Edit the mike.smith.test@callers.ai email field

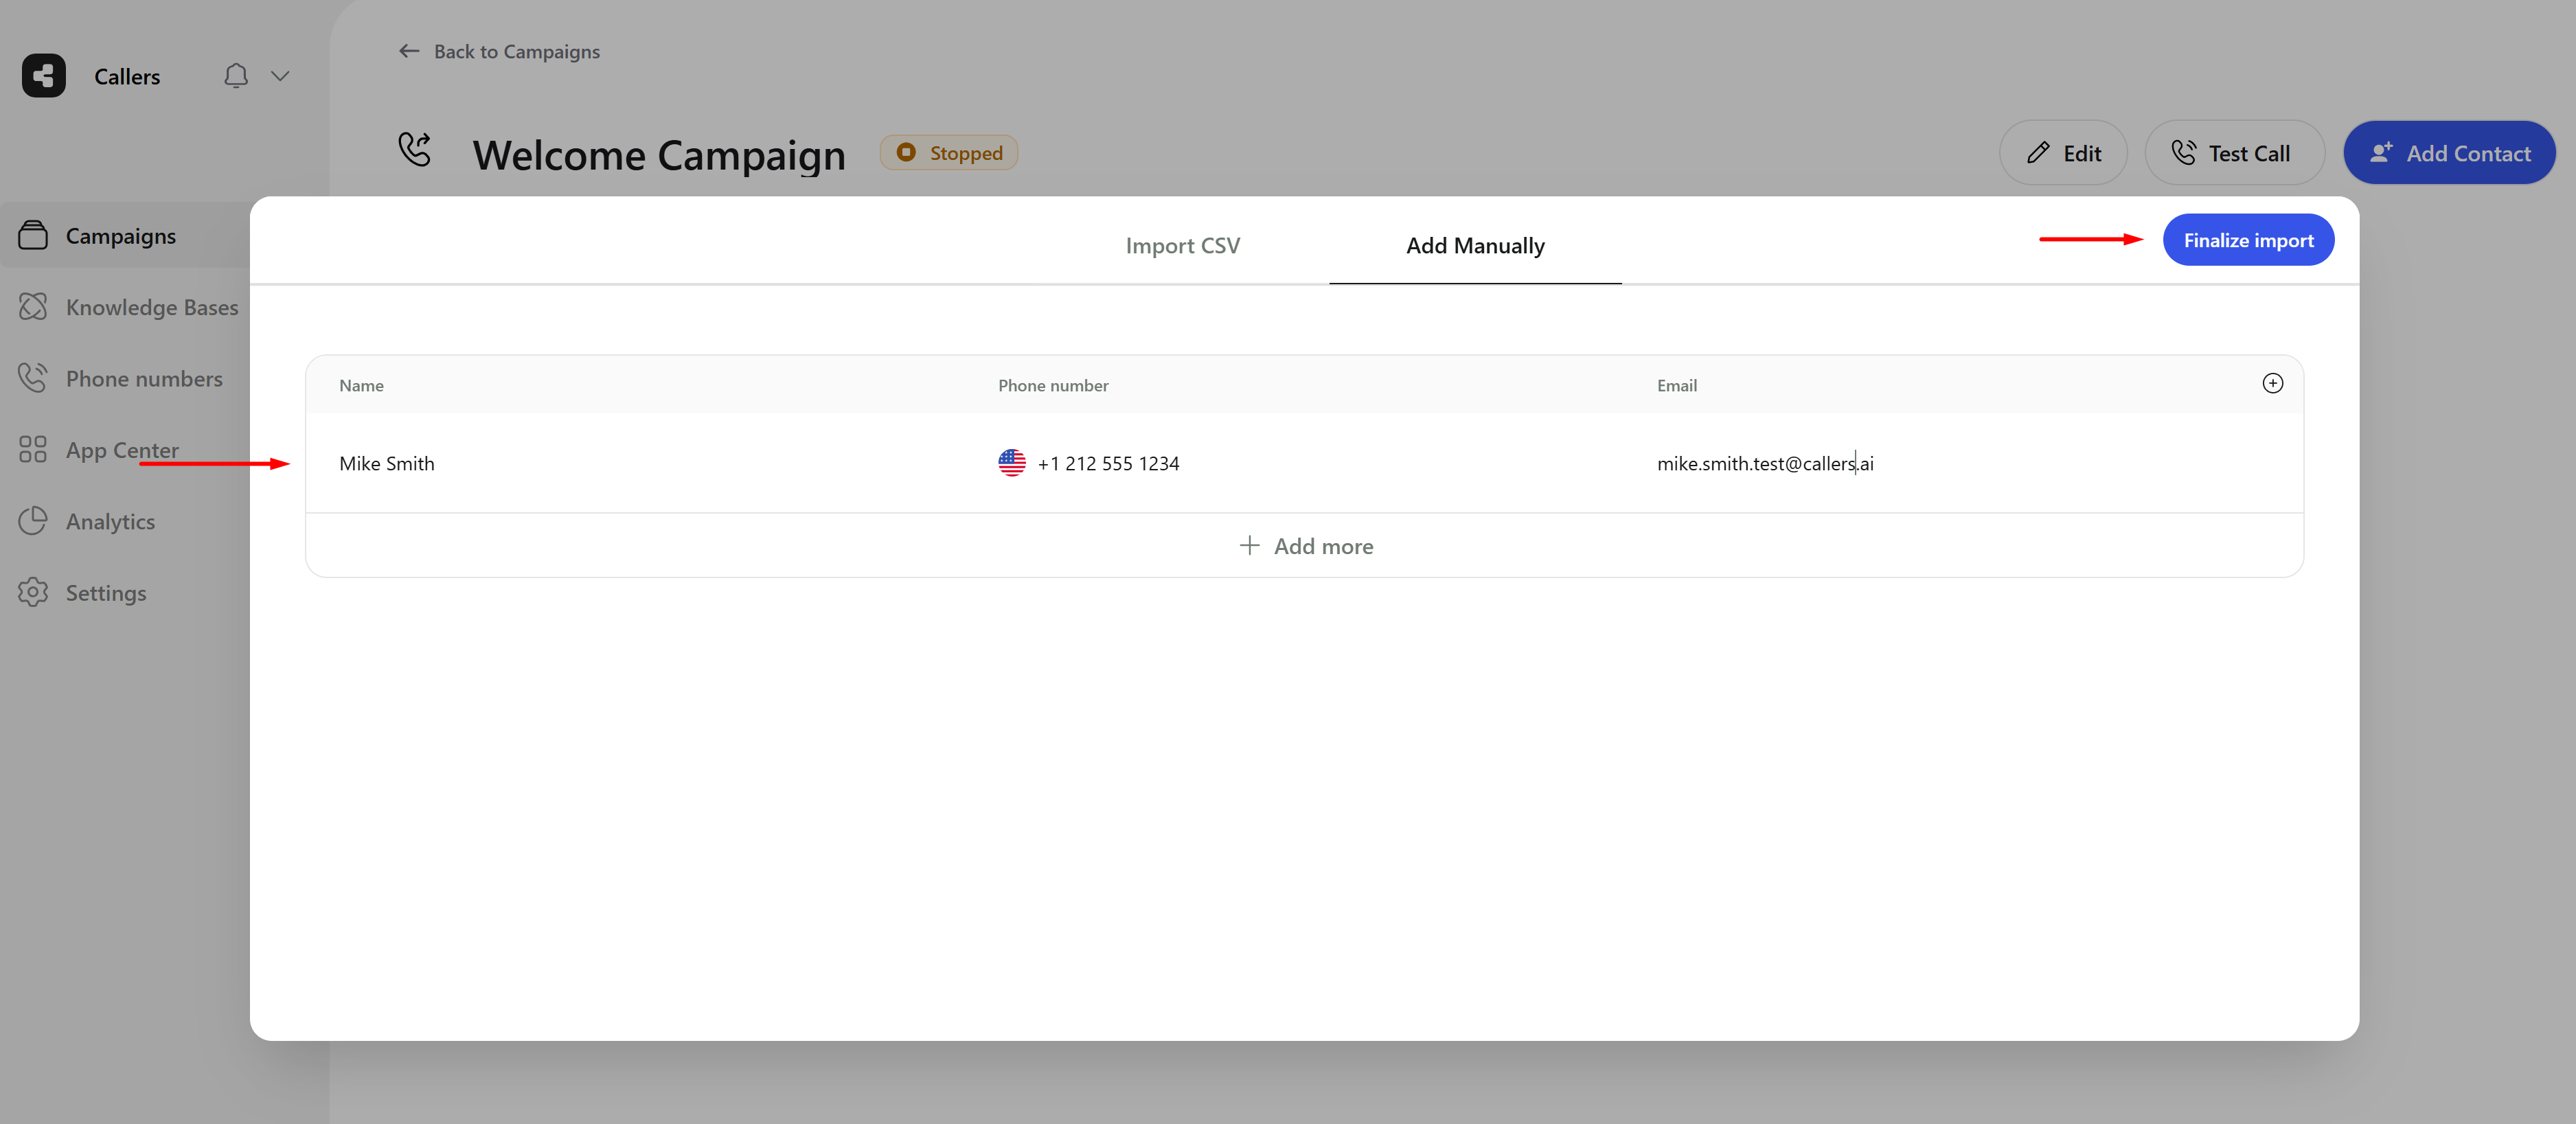[1765, 463]
